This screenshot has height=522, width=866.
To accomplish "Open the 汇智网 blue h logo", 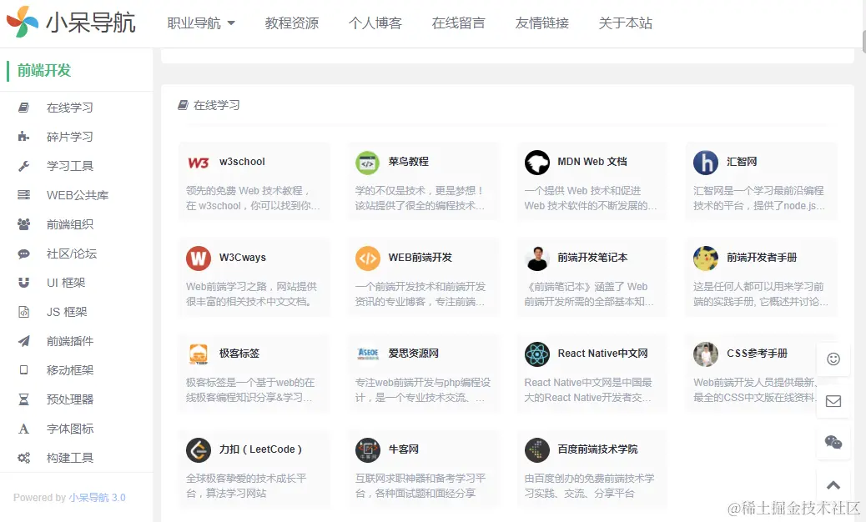I will coord(706,163).
